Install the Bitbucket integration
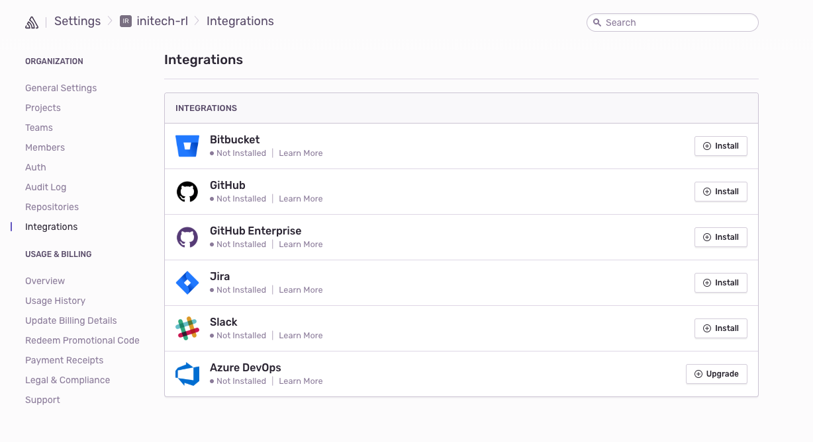Screen dimensions: 813x442 click(721, 146)
